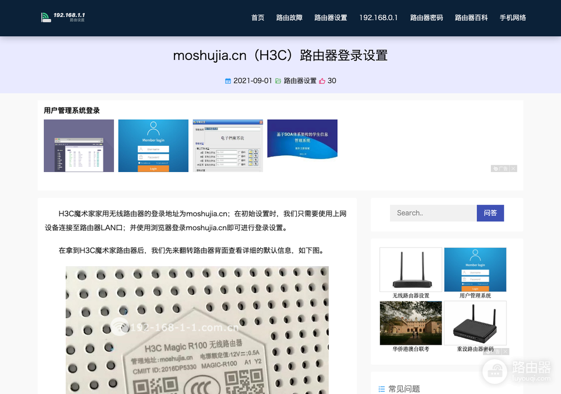Click the 问答 search button
The image size is (561, 394).
pyautogui.click(x=490, y=213)
